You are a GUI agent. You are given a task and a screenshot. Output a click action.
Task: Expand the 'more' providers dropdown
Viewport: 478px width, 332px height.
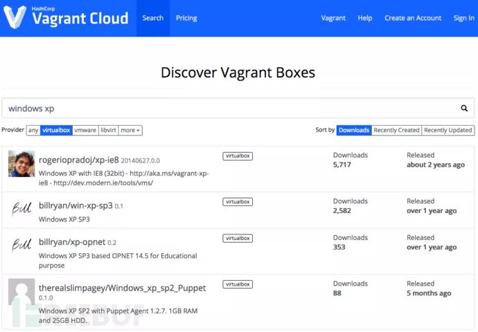[x=130, y=130]
